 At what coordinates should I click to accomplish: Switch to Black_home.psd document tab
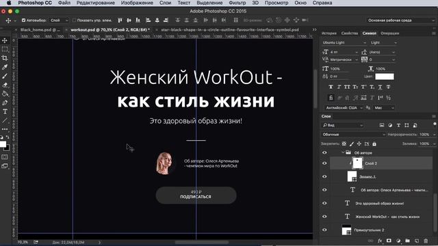point(40,29)
